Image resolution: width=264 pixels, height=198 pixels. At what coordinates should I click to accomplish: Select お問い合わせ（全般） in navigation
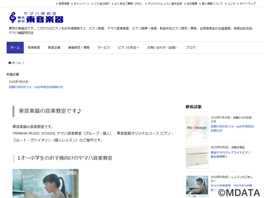point(162,48)
